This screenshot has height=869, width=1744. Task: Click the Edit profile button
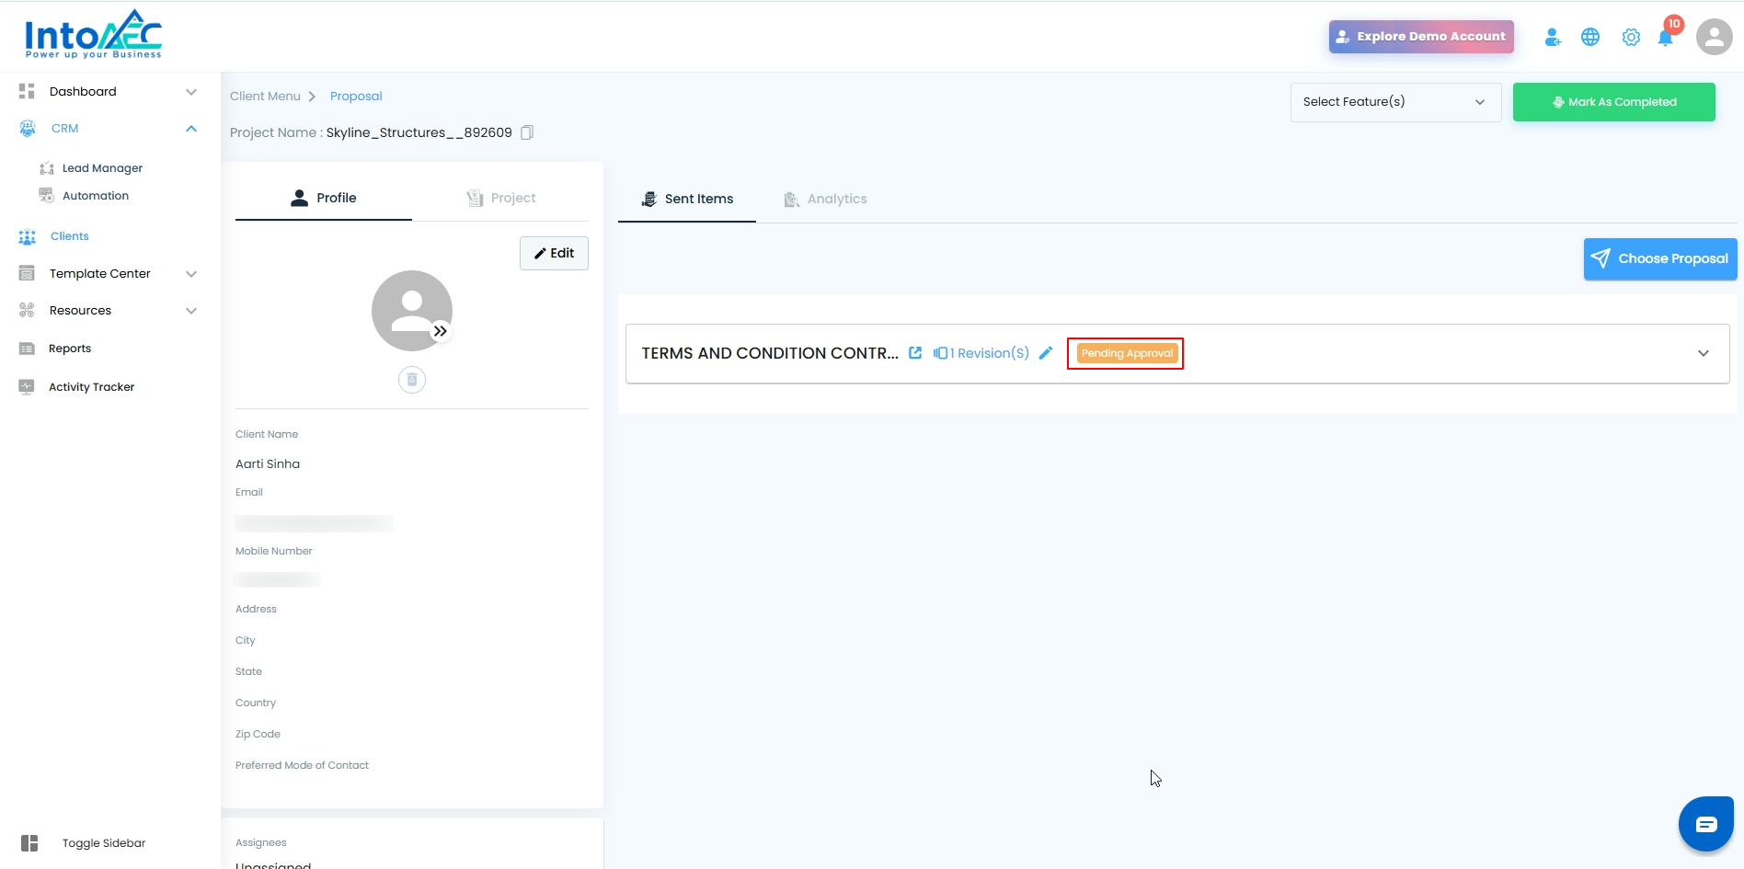(554, 253)
